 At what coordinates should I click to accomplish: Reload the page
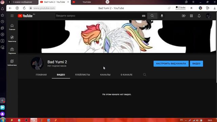click(x=24, y=8)
